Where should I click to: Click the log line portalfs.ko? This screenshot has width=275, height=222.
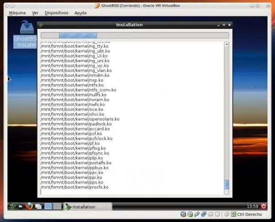coord(76,163)
